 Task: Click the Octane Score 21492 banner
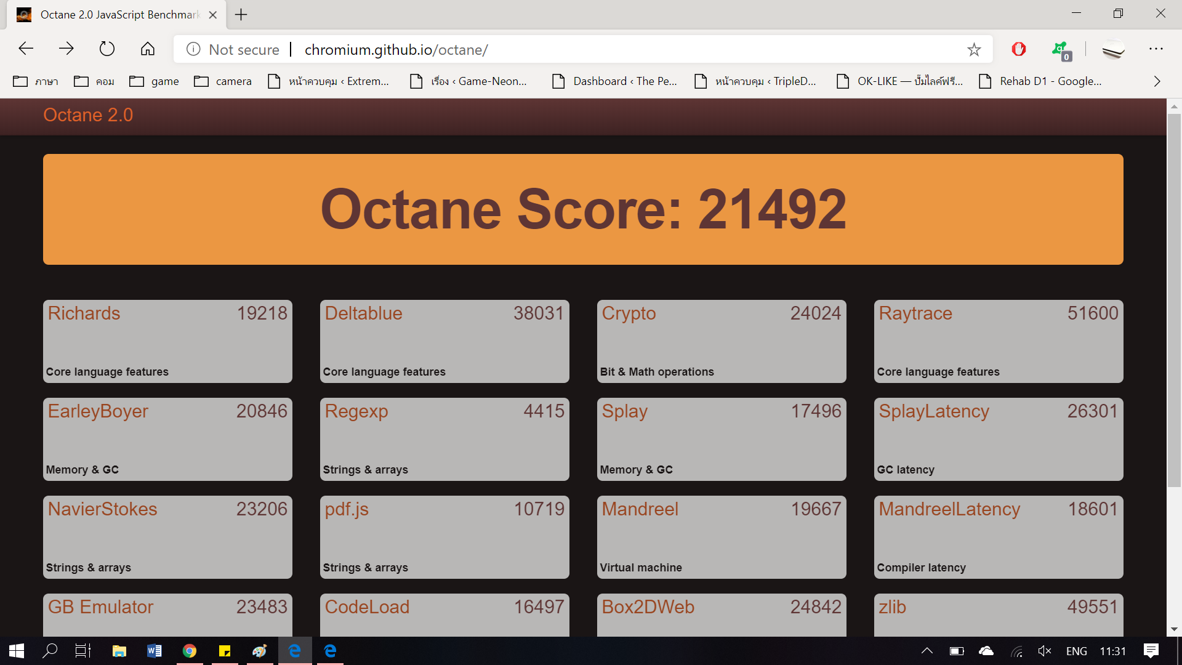(583, 209)
